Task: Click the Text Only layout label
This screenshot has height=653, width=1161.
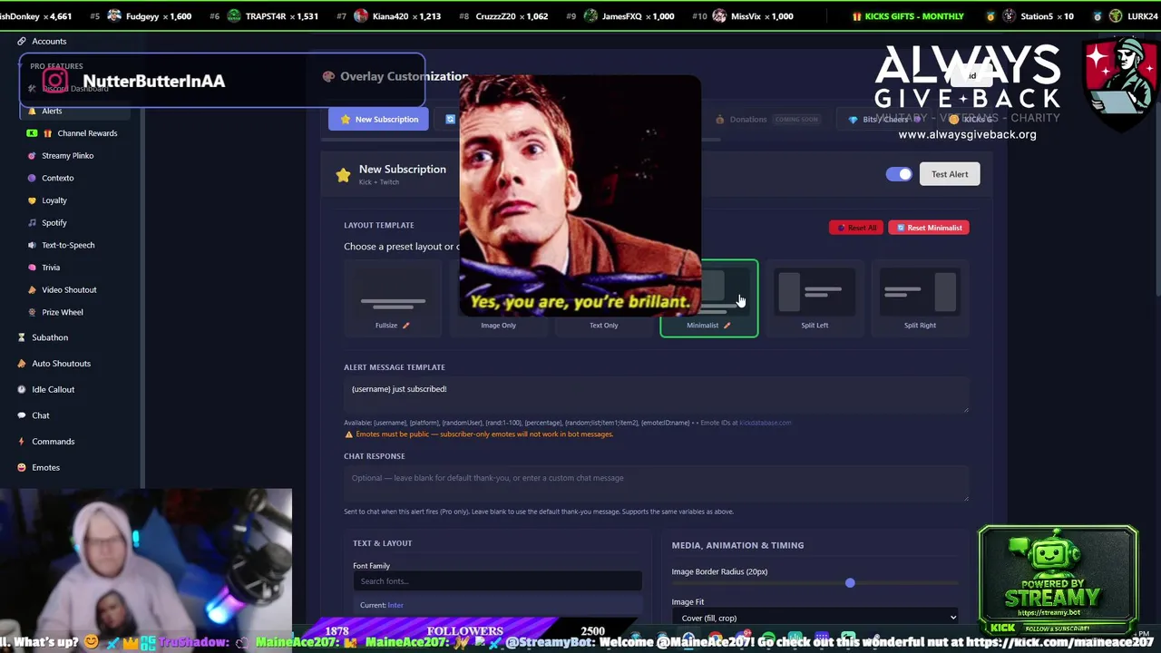Action: pos(603,326)
